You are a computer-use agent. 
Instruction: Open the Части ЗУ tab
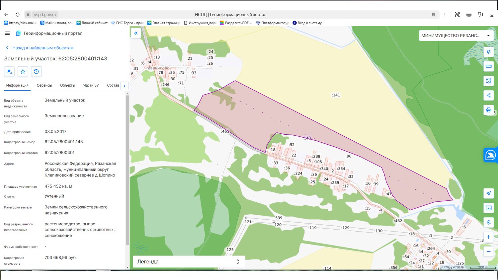[x=91, y=85]
